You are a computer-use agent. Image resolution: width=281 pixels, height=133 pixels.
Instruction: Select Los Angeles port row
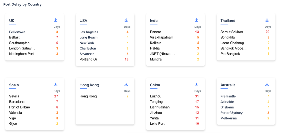pos(89,32)
